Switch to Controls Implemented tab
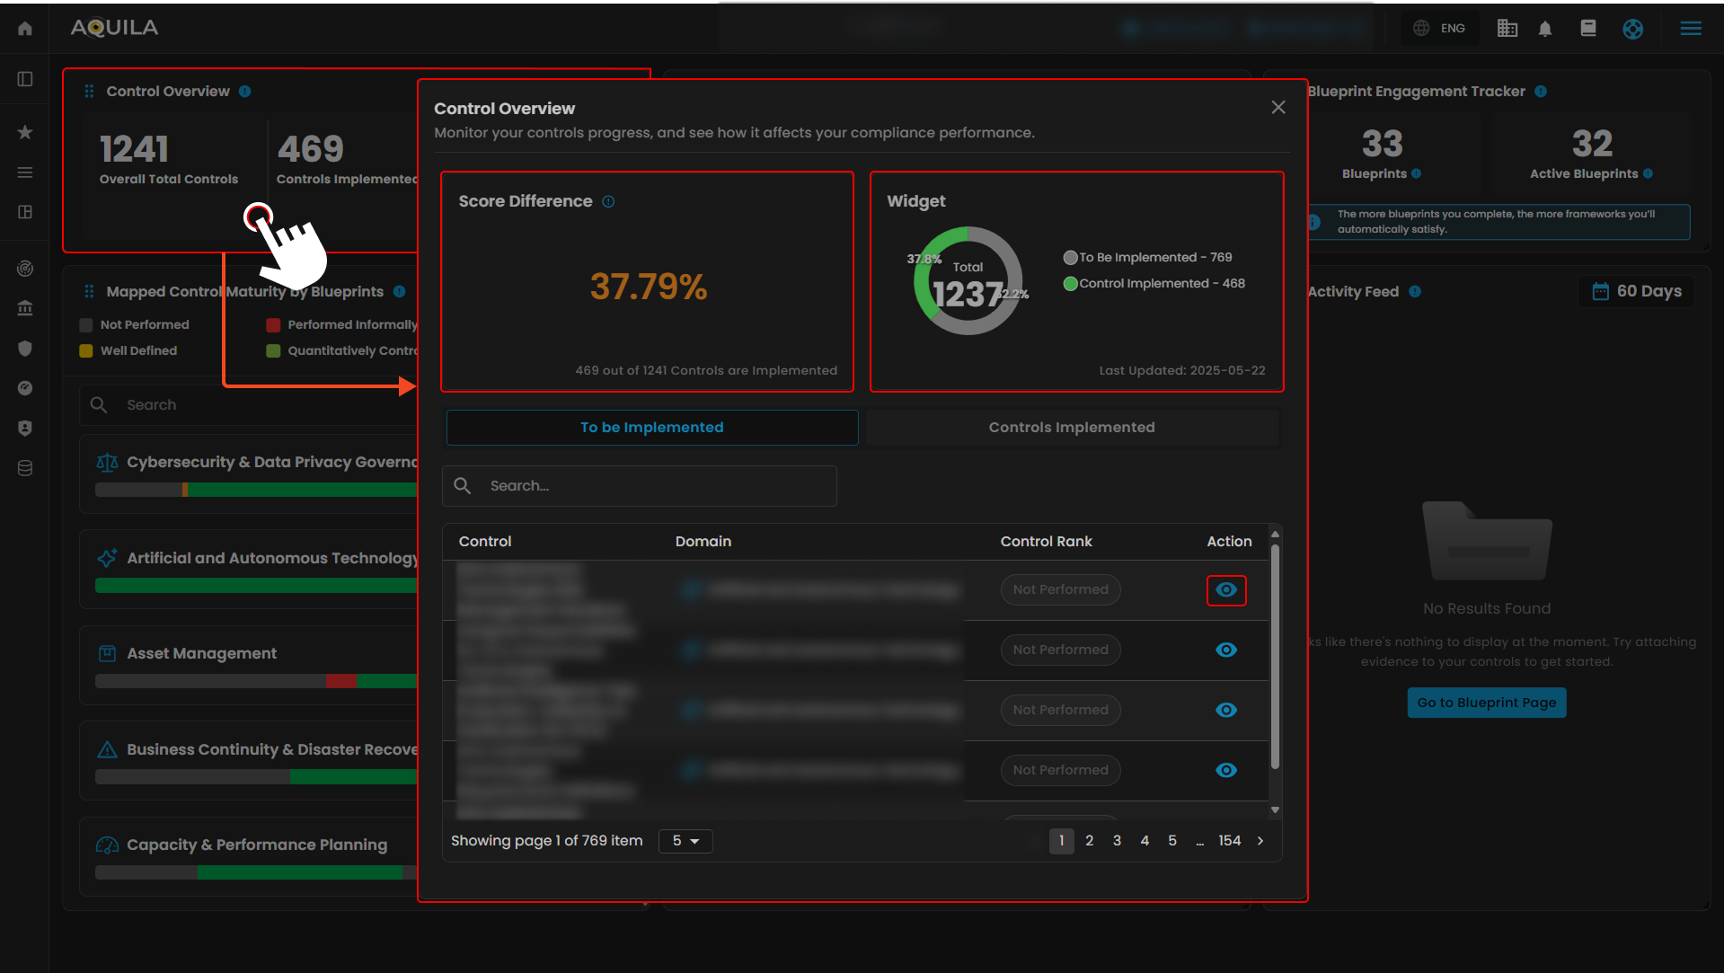 pyautogui.click(x=1072, y=428)
